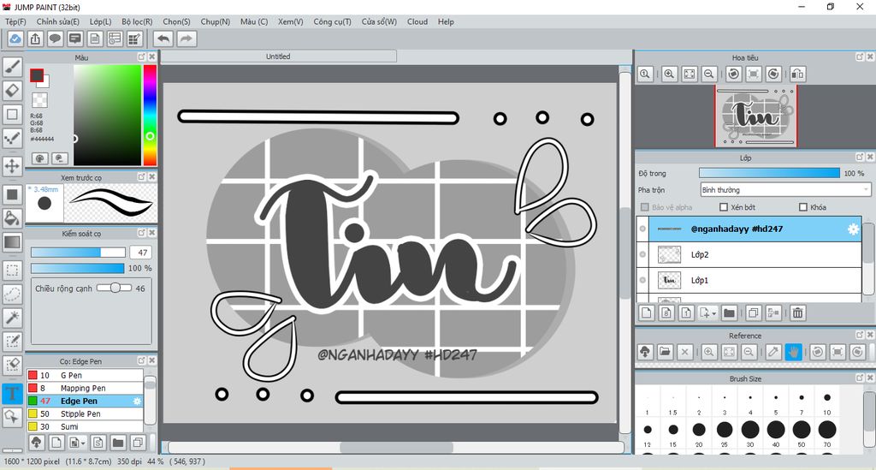Select the Lasso tool
Screen dimensions: 876x470
12,294
